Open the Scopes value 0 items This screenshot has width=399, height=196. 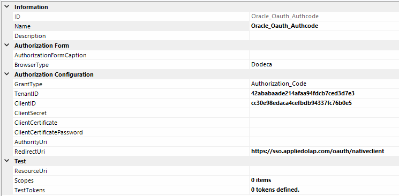[x=261, y=180]
